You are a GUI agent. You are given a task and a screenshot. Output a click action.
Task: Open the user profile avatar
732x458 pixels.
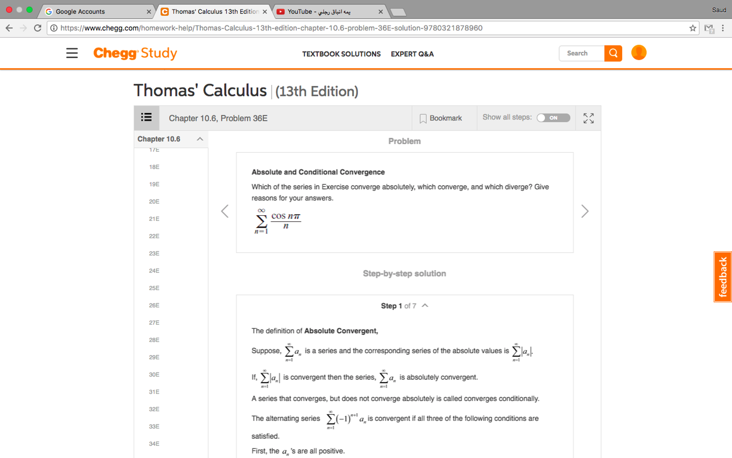tap(639, 52)
